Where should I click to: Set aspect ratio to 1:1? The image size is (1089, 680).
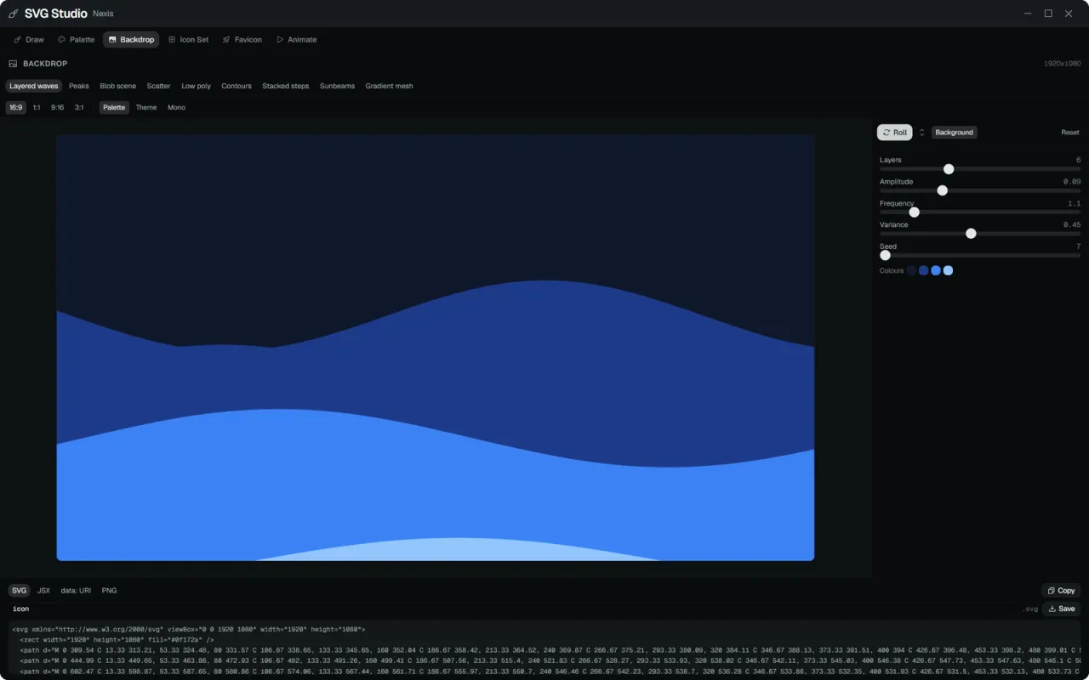pyautogui.click(x=37, y=108)
